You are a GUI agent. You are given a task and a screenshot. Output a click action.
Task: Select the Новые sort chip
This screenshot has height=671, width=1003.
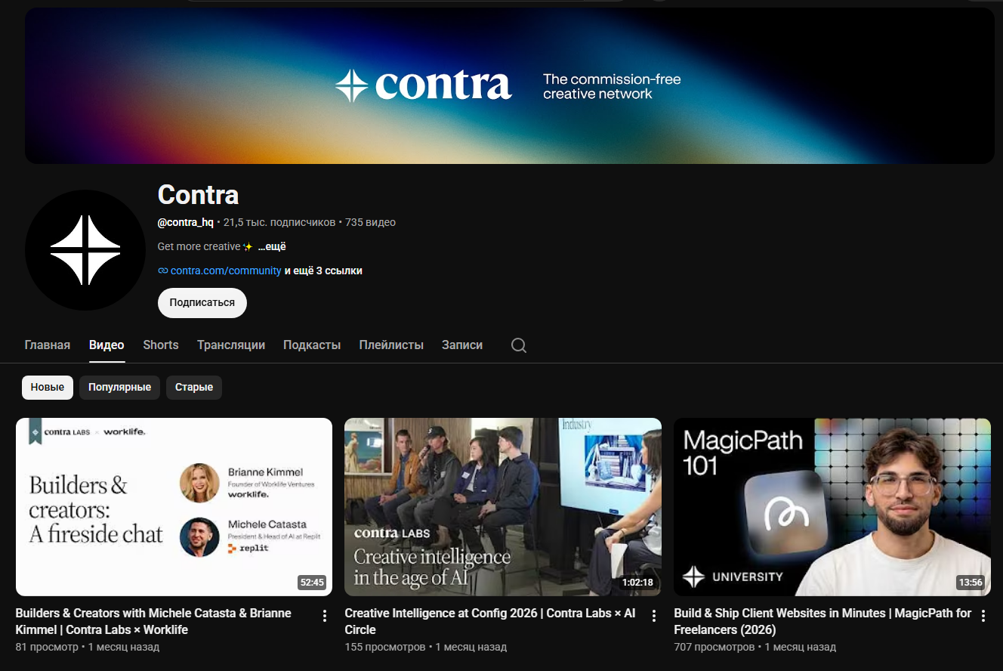coord(48,388)
